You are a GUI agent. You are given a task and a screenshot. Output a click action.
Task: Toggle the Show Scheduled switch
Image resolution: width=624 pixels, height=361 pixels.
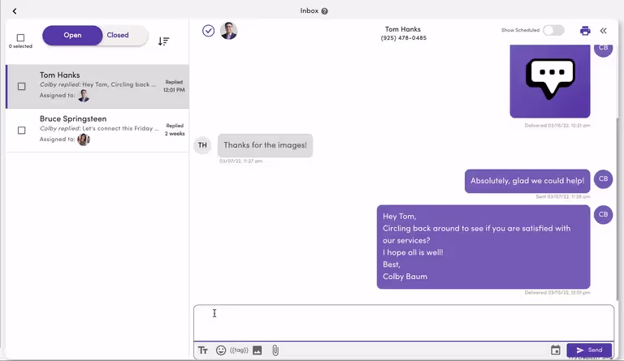(x=553, y=30)
